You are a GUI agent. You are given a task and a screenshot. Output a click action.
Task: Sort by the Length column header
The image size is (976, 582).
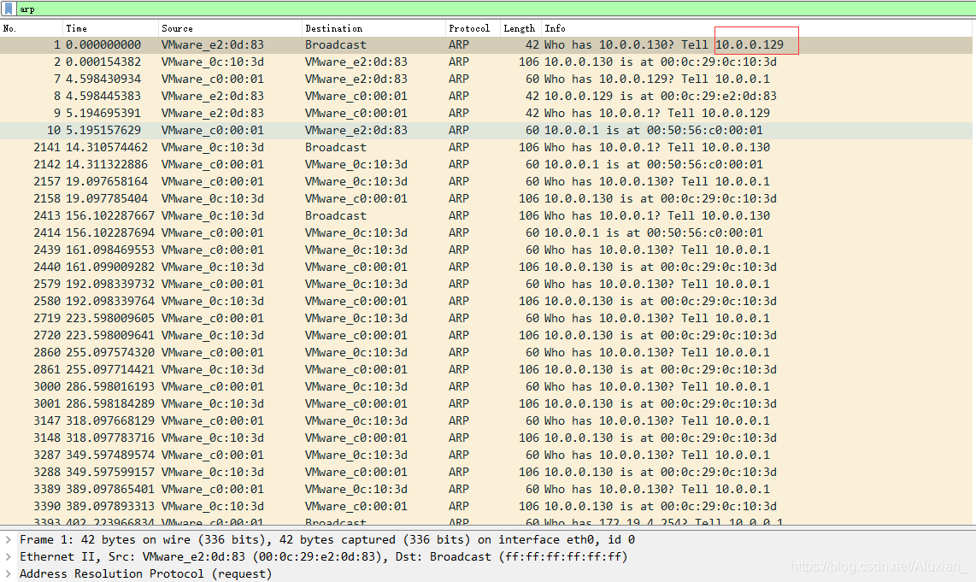pos(520,28)
